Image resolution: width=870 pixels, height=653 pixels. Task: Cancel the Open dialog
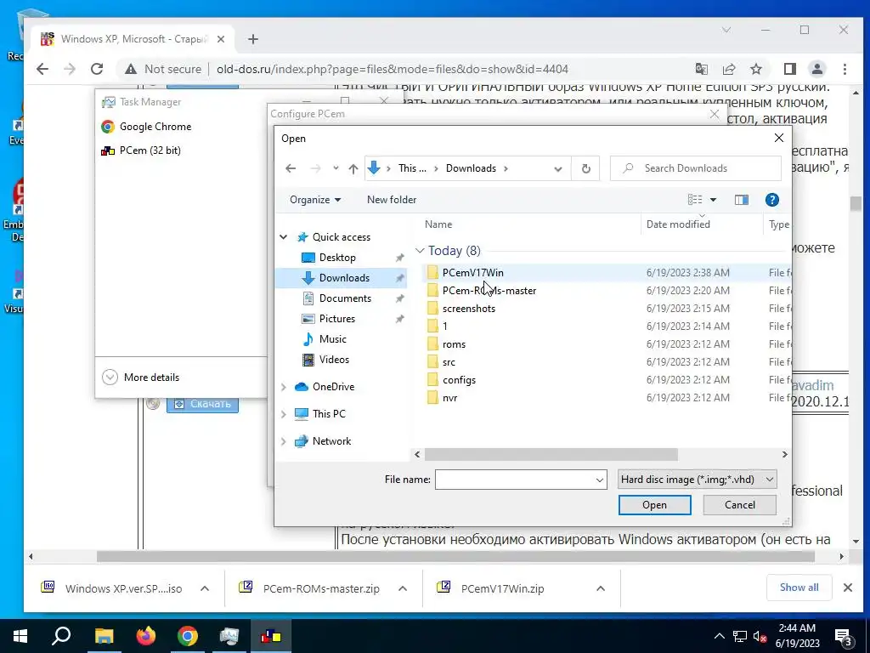click(740, 505)
